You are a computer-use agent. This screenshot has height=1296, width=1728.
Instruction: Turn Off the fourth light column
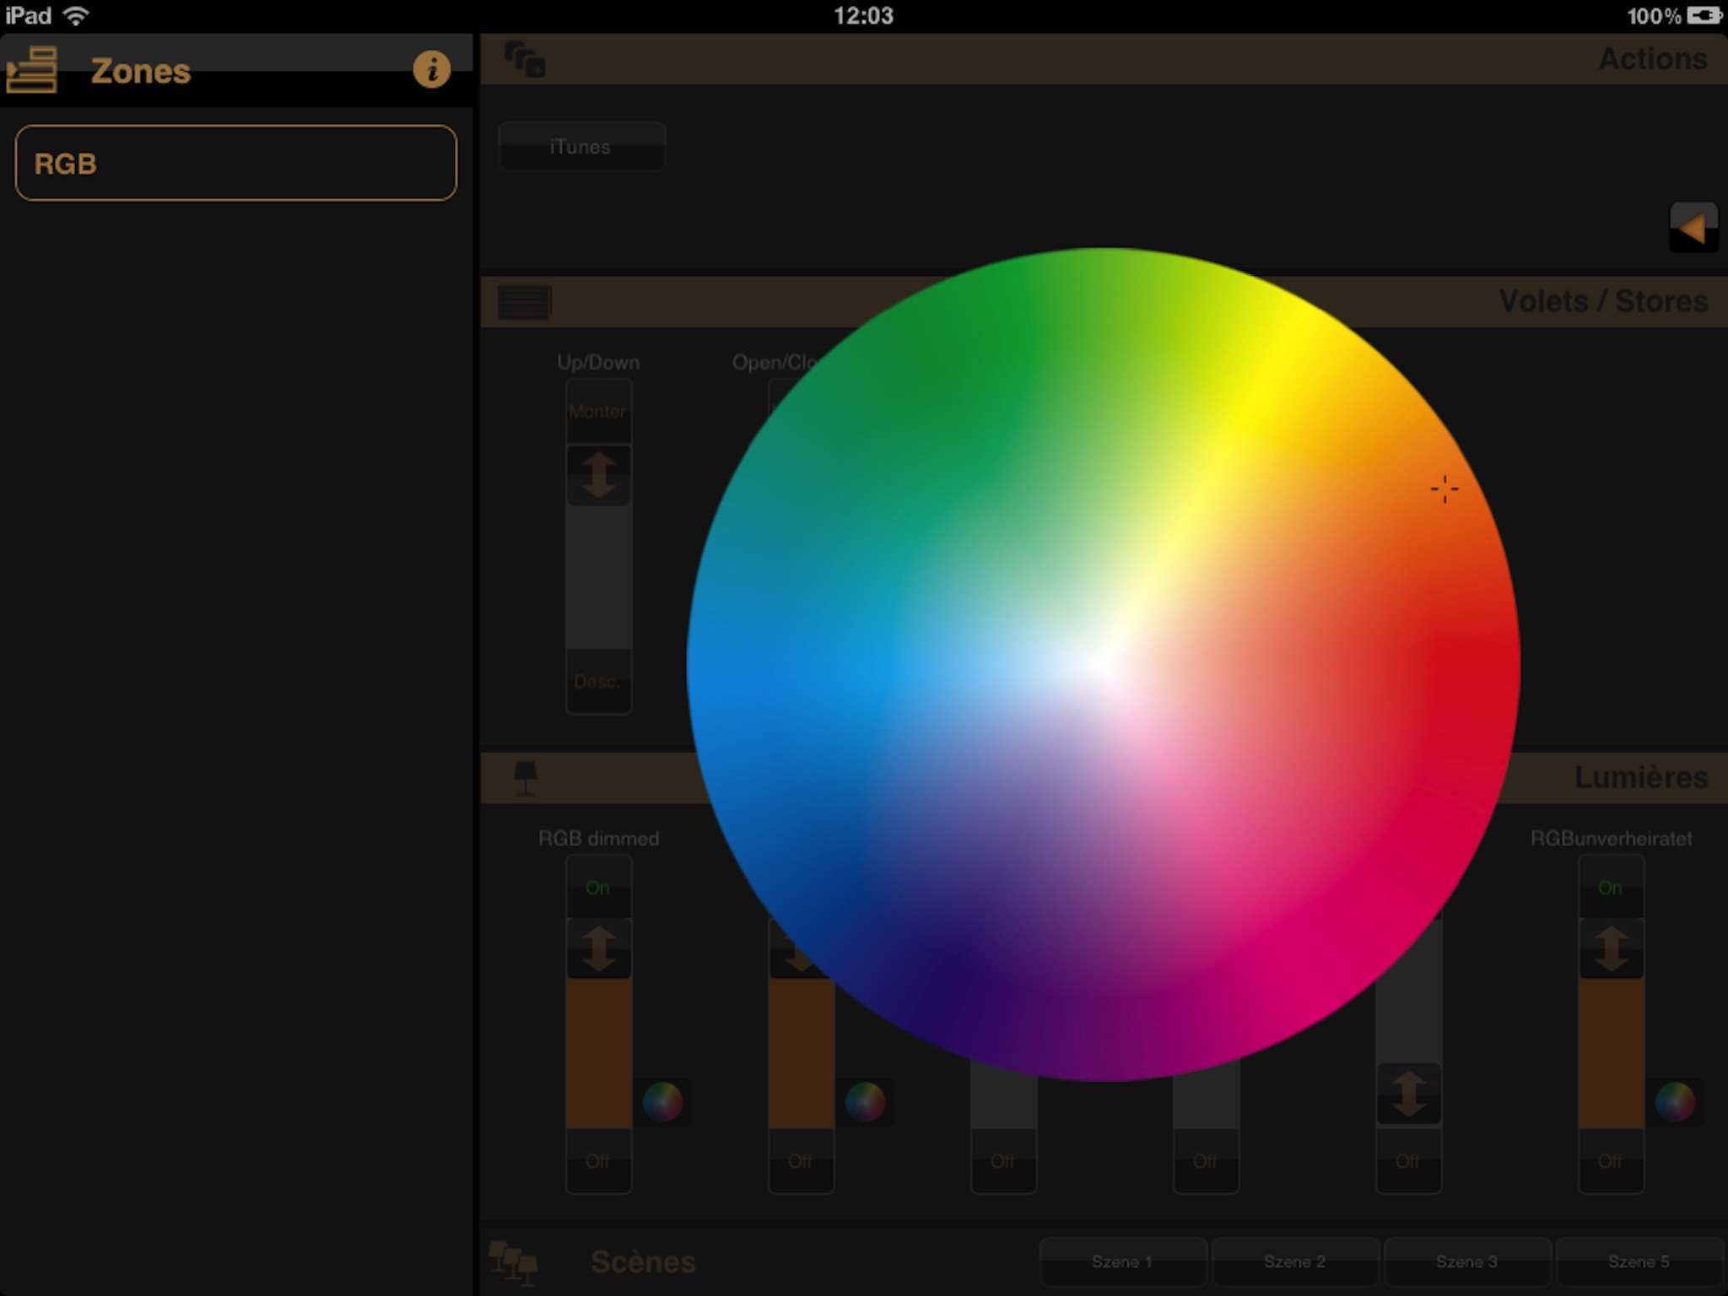(x=1206, y=1161)
